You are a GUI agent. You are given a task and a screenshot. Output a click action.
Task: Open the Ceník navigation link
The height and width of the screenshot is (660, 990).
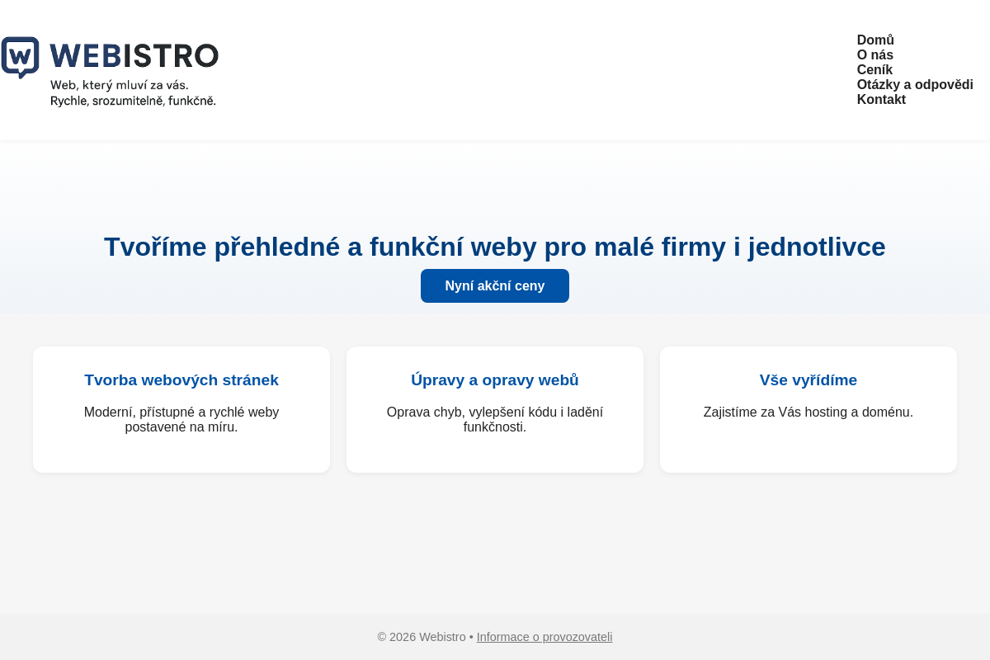click(874, 69)
